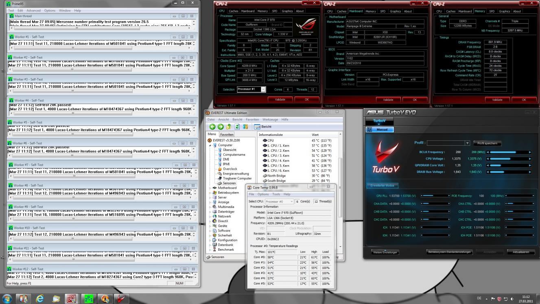Click the DRAM Bus Voltage slider in TurboV
Image resolution: width=540 pixels, height=304 pixels.
pos(509,172)
